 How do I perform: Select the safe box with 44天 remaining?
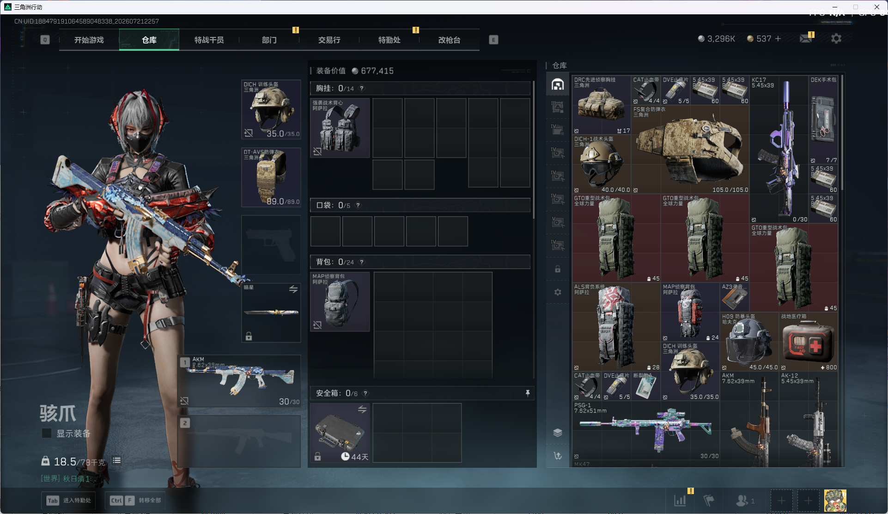pyautogui.click(x=340, y=433)
